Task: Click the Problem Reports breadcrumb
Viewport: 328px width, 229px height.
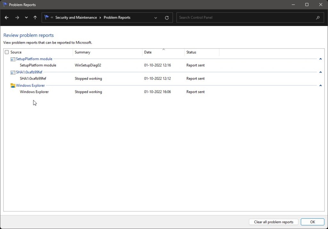Action: click(117, 18)
